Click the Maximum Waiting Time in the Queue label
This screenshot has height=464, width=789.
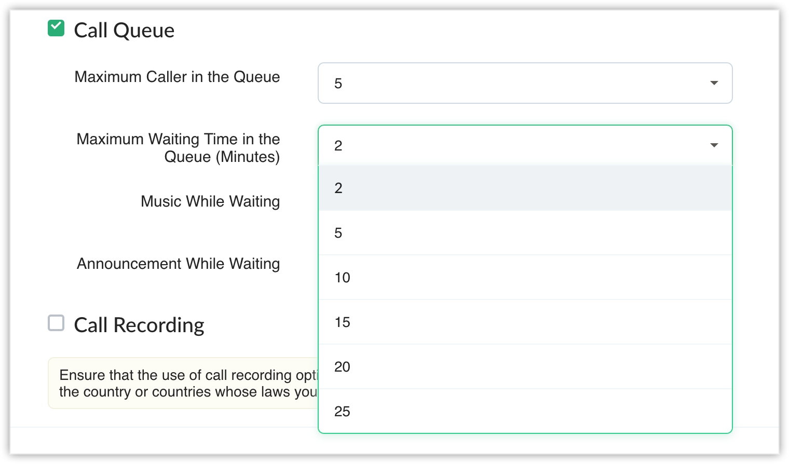pyautogui.click(x=178, y=147)
